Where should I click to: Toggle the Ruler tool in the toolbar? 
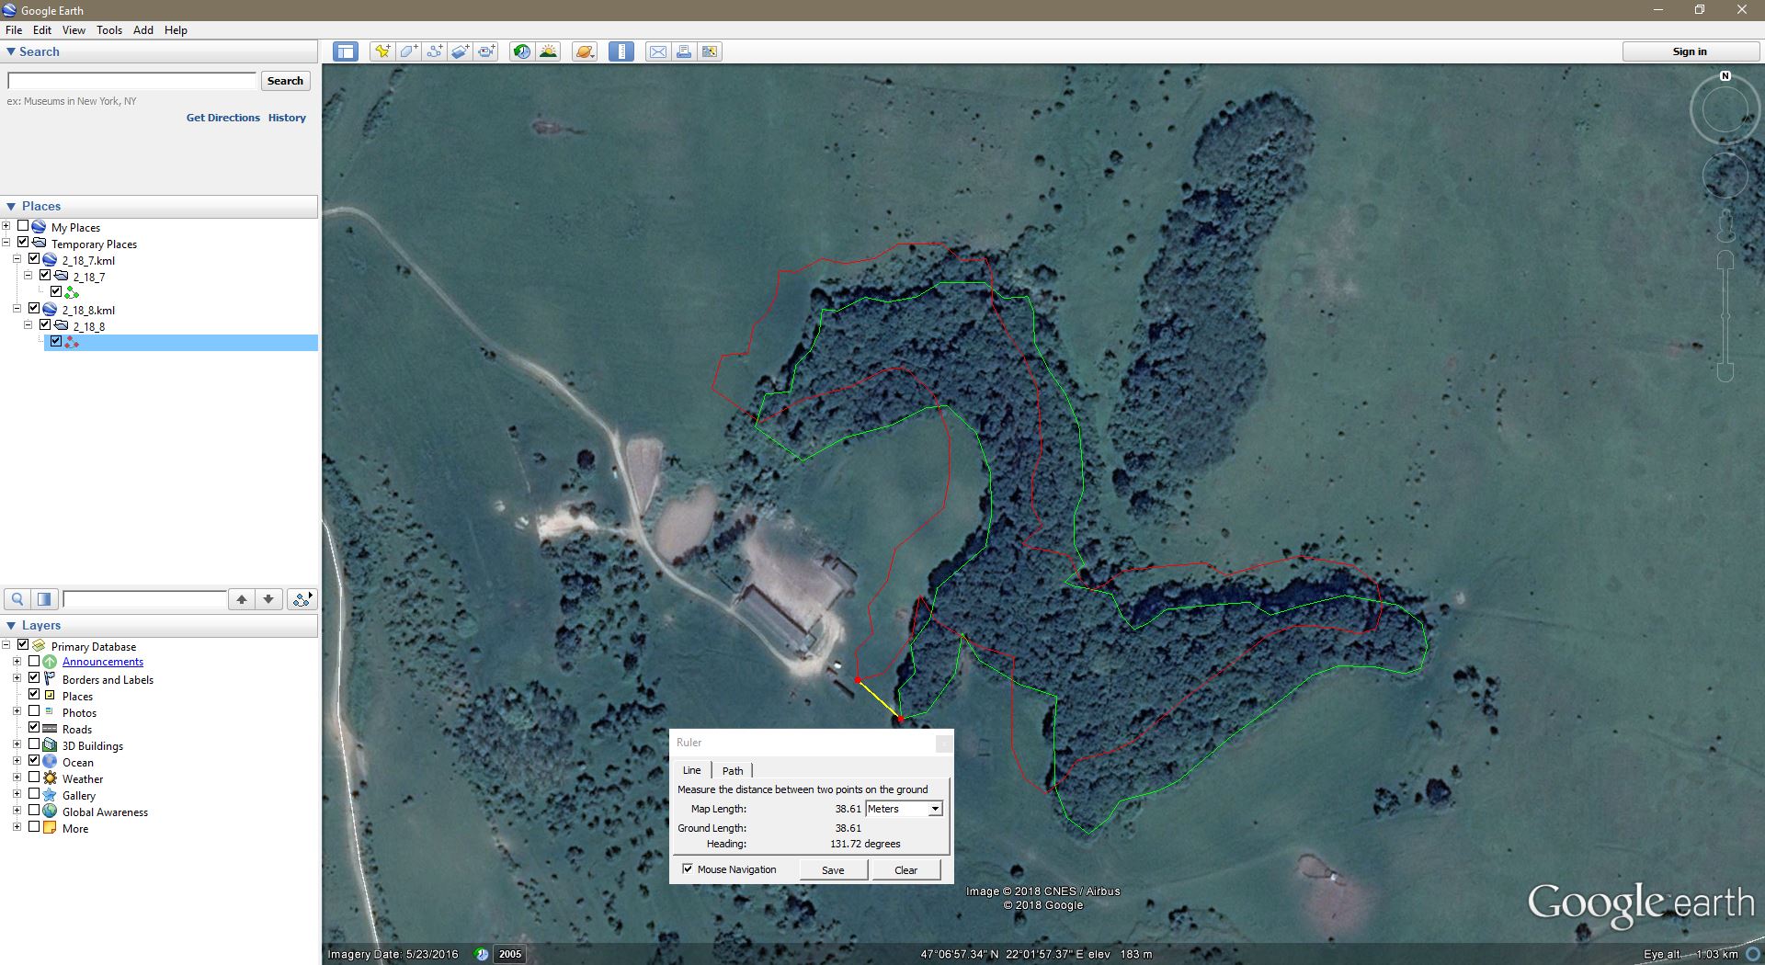(621, 51)
